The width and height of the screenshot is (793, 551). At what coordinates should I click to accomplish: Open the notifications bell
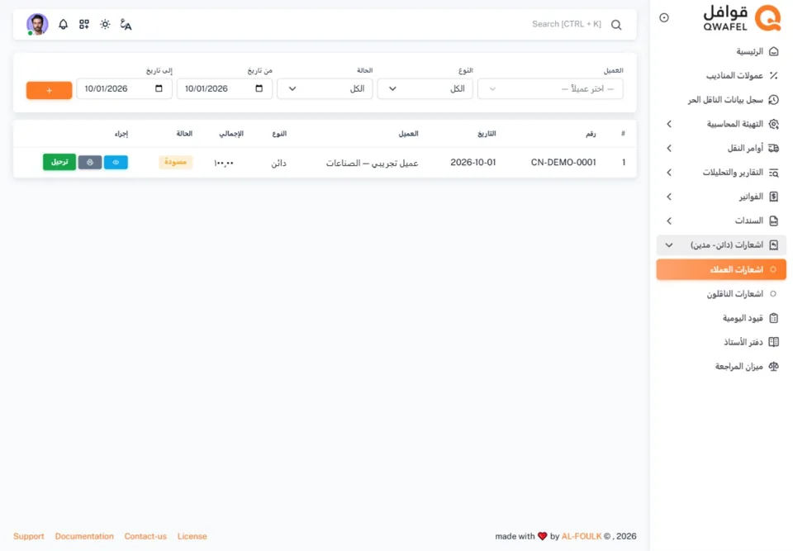64,24
